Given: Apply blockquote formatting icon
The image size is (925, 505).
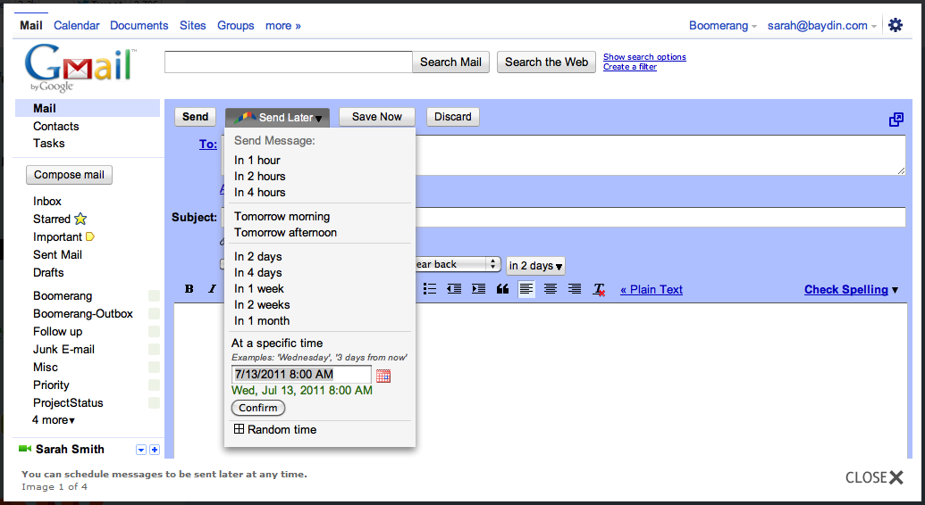Looking at the screenshot, I should pos(502,289).
